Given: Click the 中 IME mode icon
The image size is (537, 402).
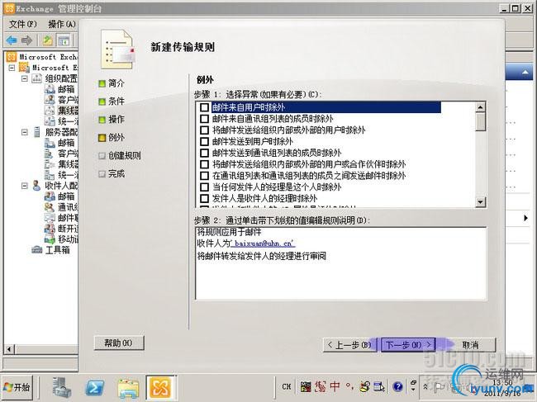Looking at the screenshot, I should click(x=335, y=386).
